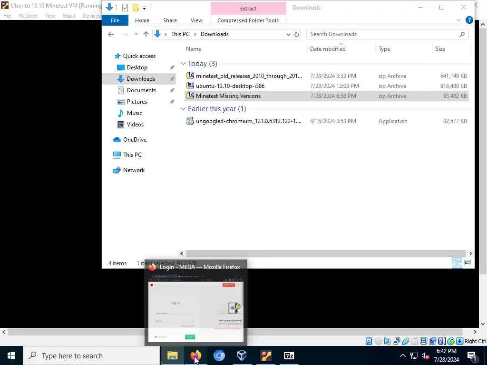
Task: Open Downloads in navigation pane
Action: coord(140,79)
